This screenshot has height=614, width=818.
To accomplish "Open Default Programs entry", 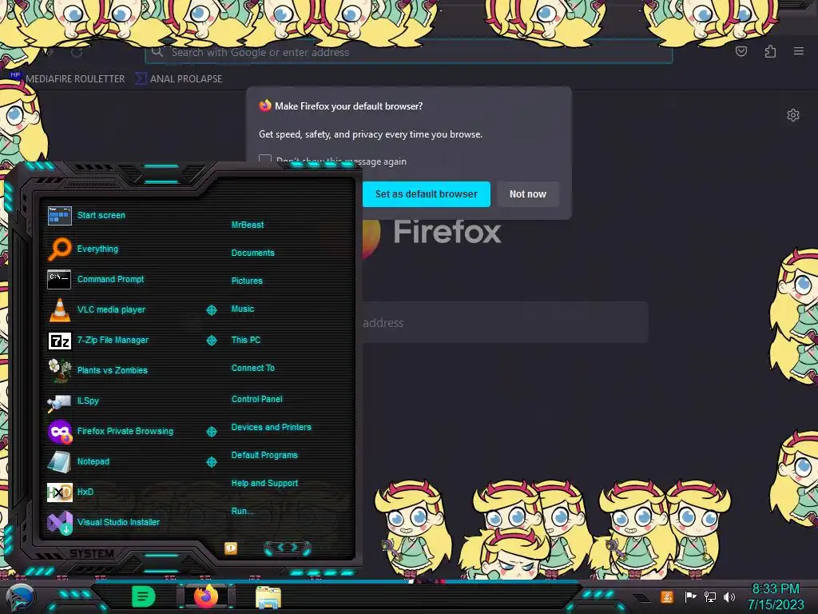I will tap(264, 455).
